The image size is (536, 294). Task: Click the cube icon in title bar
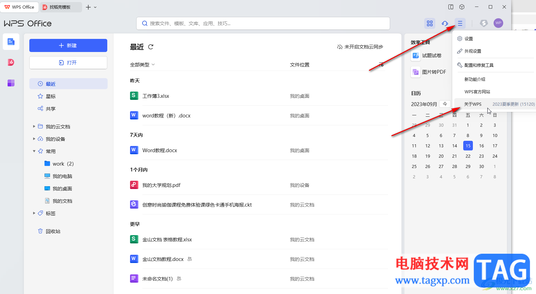[462, 7]
